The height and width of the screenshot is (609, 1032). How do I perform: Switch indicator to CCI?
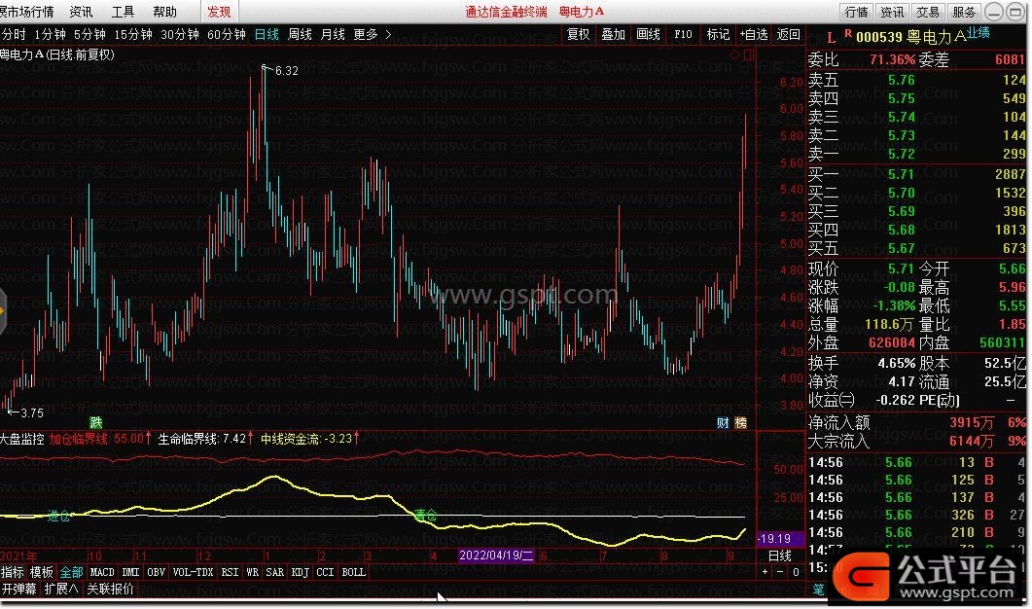(325, 572)
